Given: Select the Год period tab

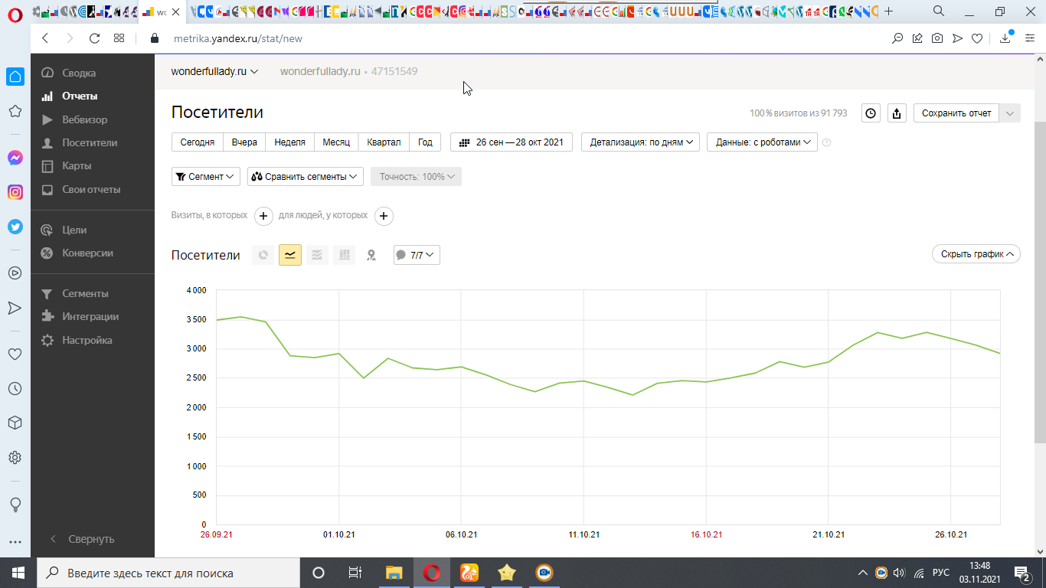Looking at the screenshot, I should click(425, 142).
